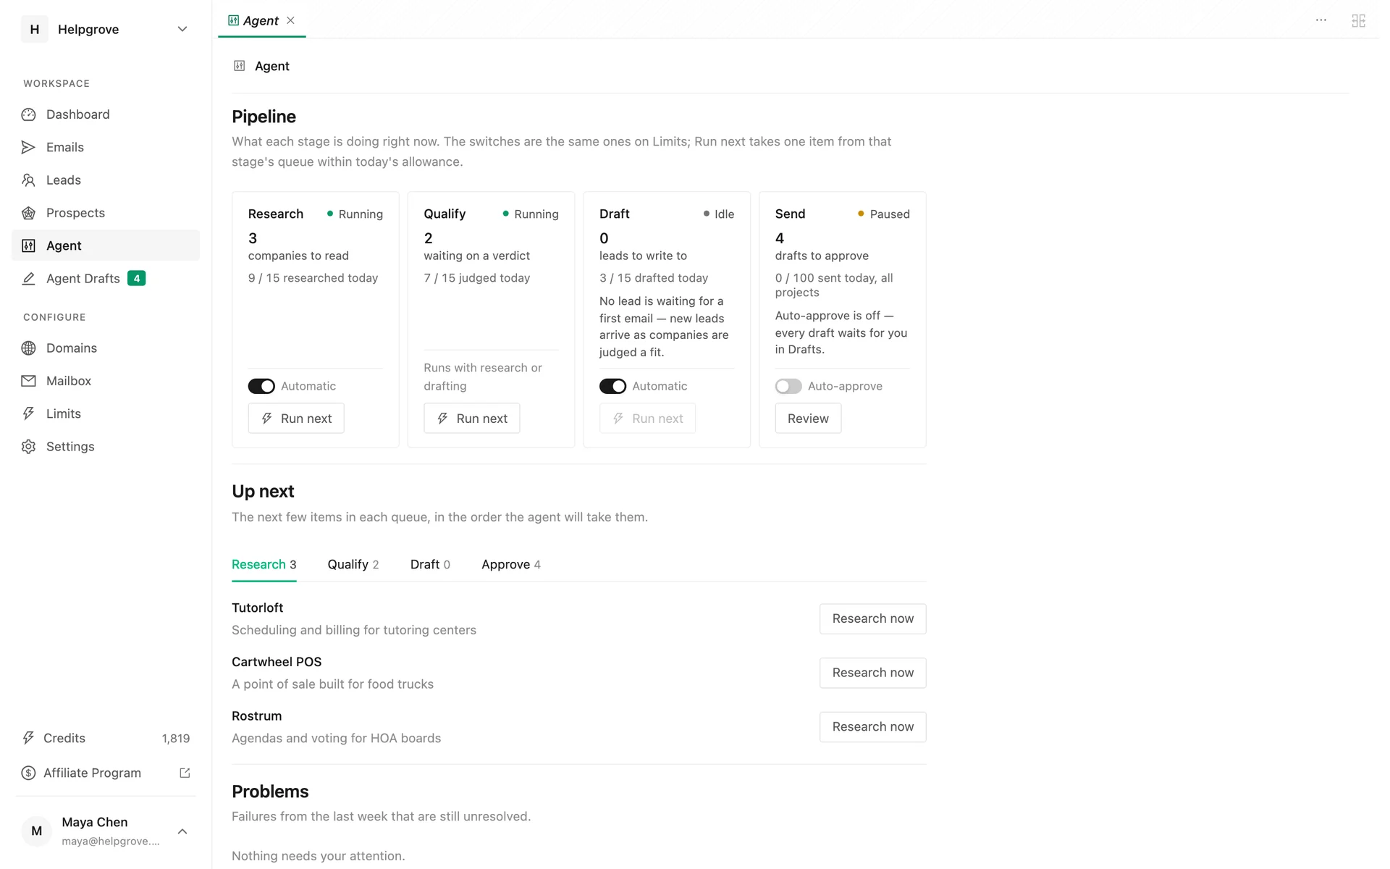Open Limits from the sidebar
The height and width of the screenshot is (869, 1390).
pos(106,413)
